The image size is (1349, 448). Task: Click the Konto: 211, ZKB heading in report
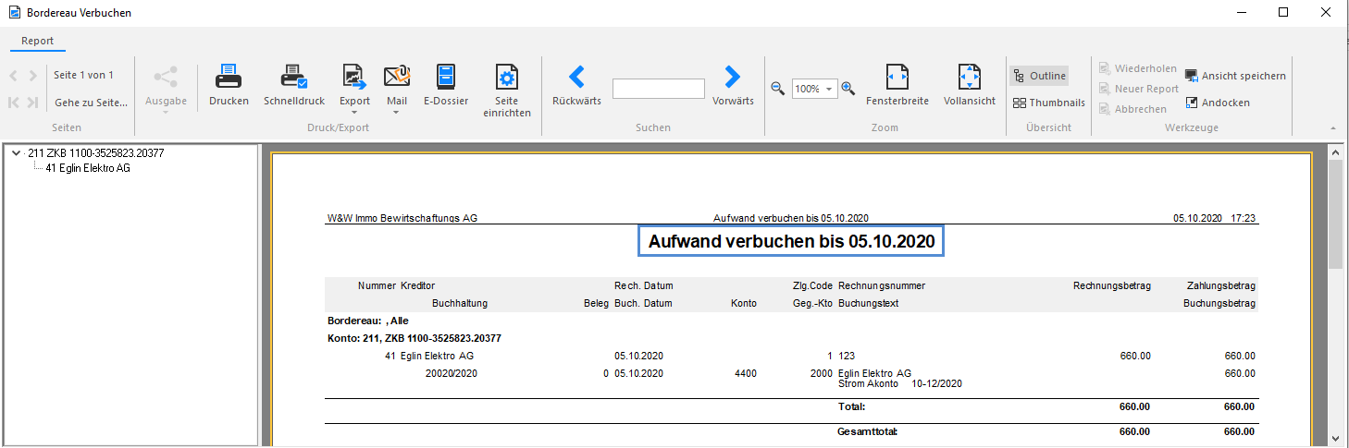click(415, 338)
